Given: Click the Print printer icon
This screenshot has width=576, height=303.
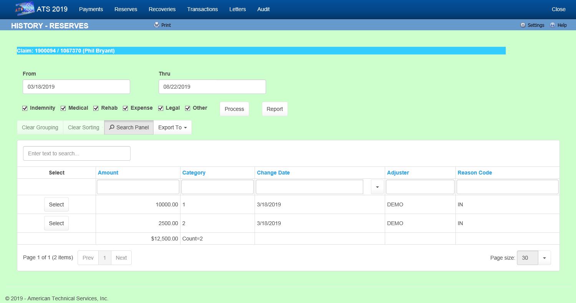Looking at the screenshot, I should pyautogui.click(x=156, y=25).
